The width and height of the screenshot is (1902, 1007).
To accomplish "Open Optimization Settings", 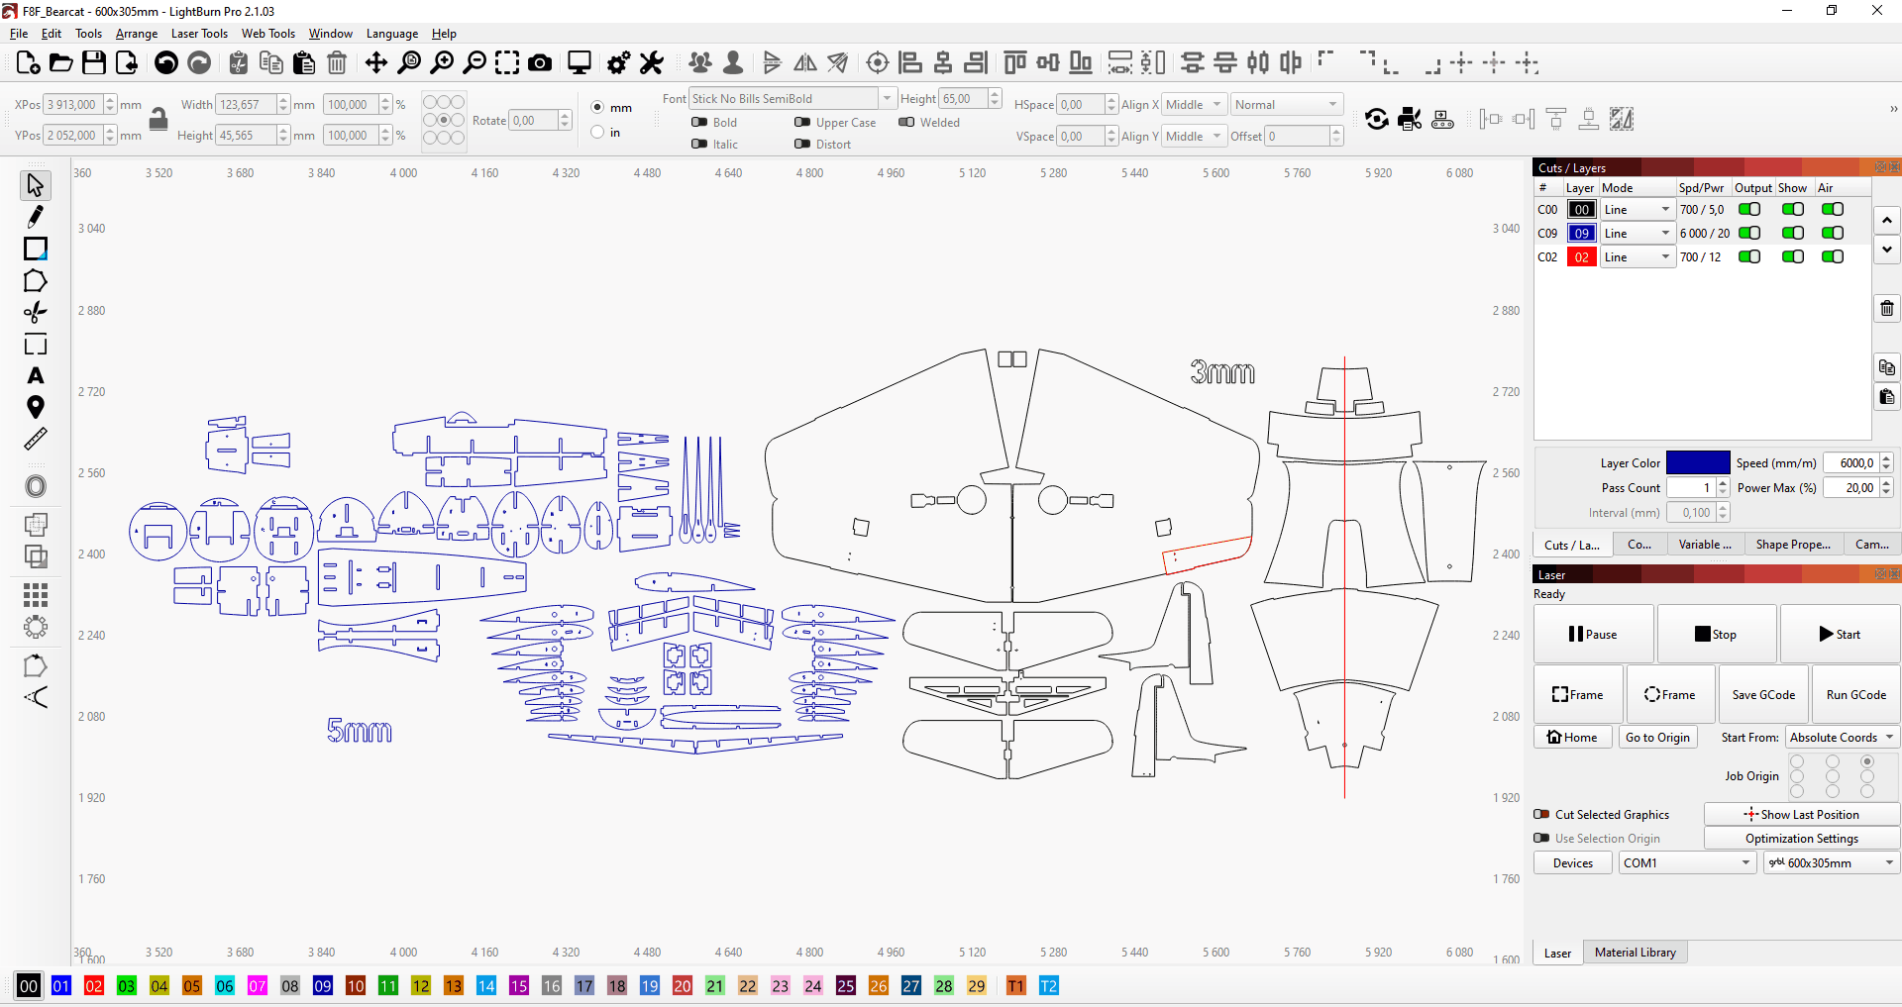I will click(1801, 838).
